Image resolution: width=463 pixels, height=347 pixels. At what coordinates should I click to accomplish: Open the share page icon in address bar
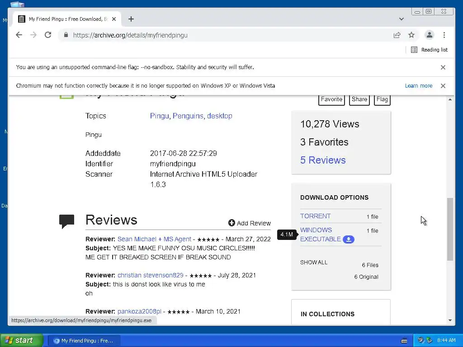[x=397, y=35]
